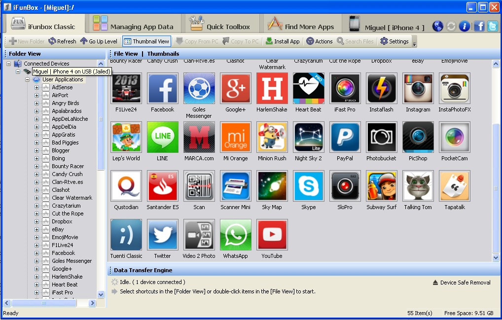Collapse the Miguel iPhone 4 device node

(x=18, y=71)
